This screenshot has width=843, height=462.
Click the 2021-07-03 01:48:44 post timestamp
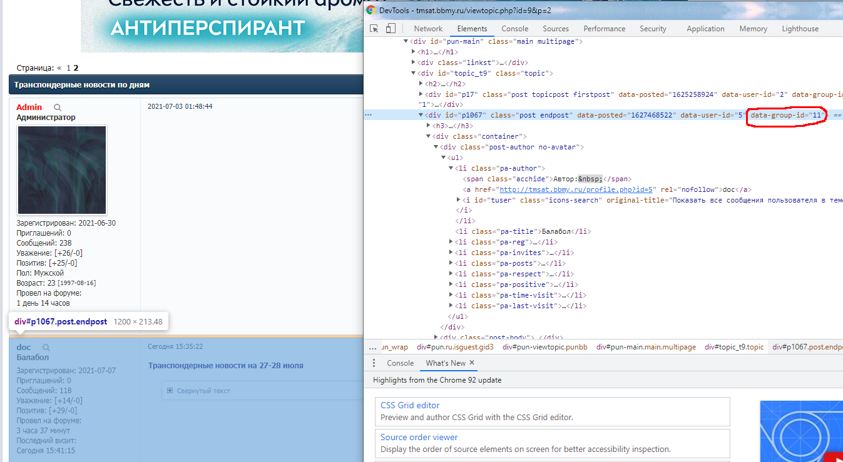coord(180,106)
